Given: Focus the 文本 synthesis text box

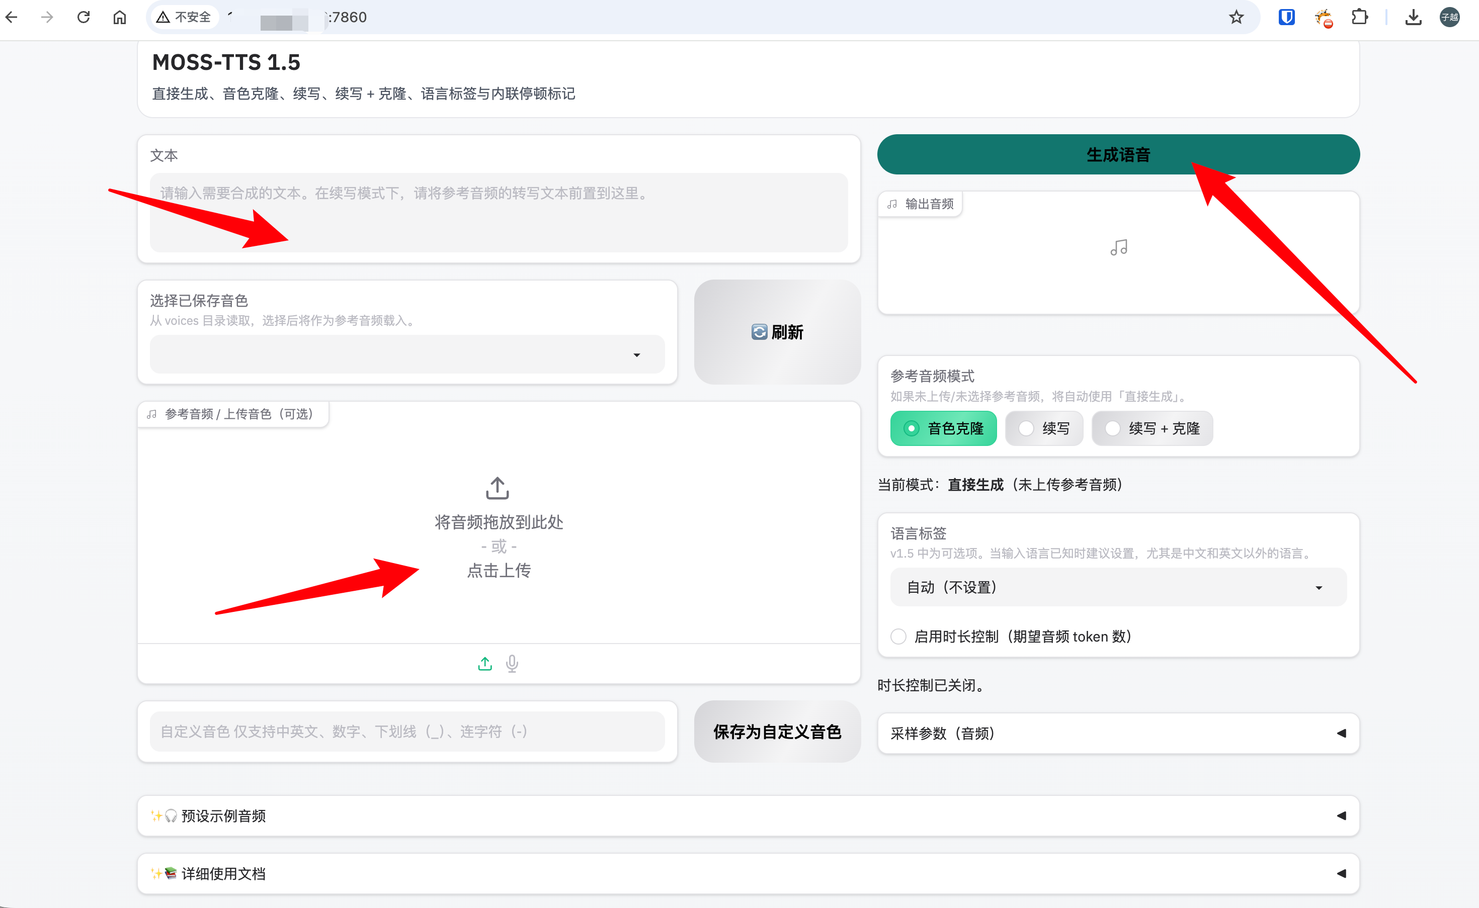Looking at the screenshot, I should point(499,213).
